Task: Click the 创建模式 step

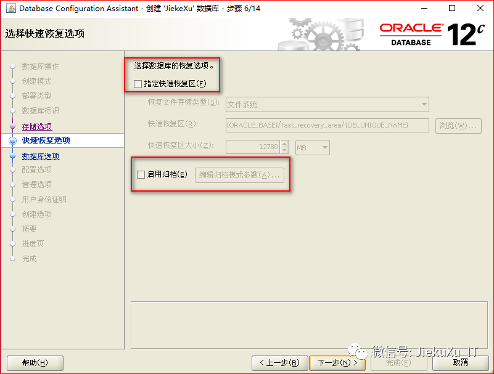Action: [x=36, y=81]
